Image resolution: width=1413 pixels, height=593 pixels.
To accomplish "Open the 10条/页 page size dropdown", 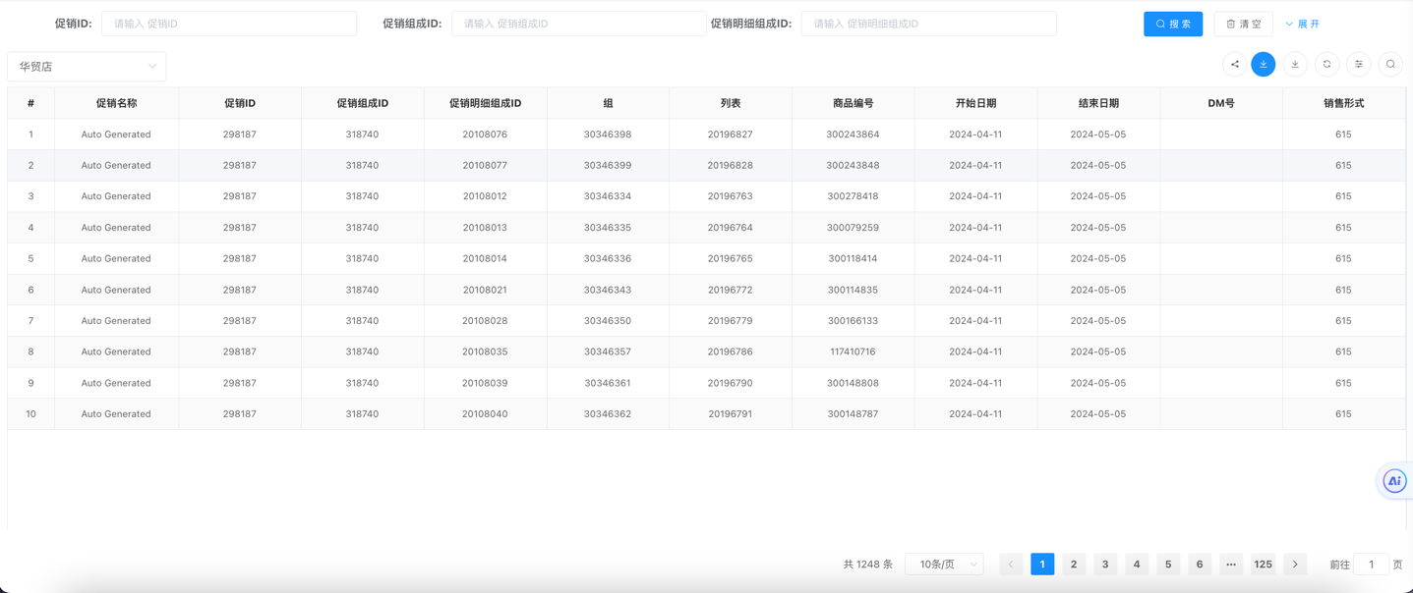I will click(944, 565).
